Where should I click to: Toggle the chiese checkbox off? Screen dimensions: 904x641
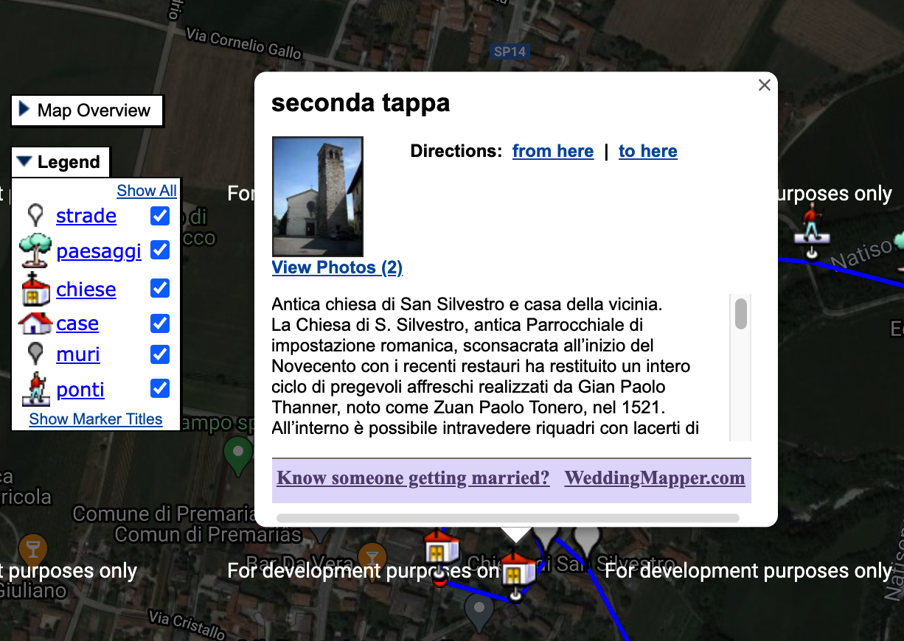click(x=160, y=288)
